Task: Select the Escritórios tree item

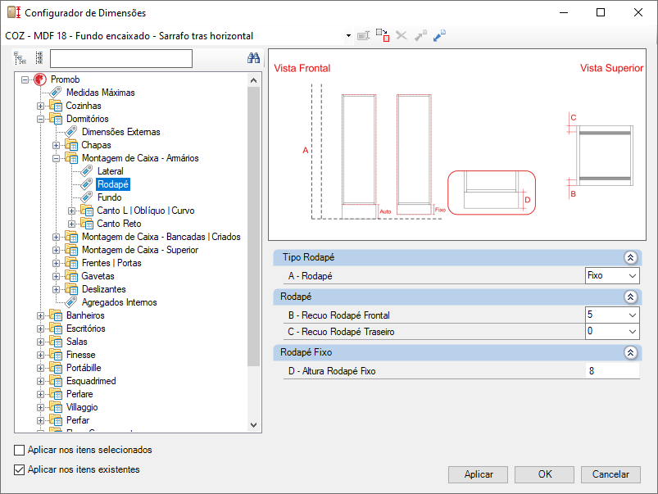Action: click(85, 329)
